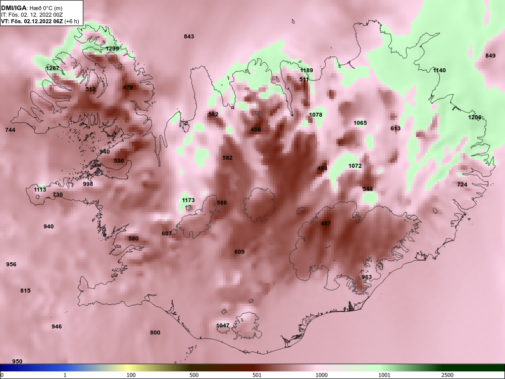Click the 500 label on the color scale
This screenshot has width=505, height=379.
[194, 375]
